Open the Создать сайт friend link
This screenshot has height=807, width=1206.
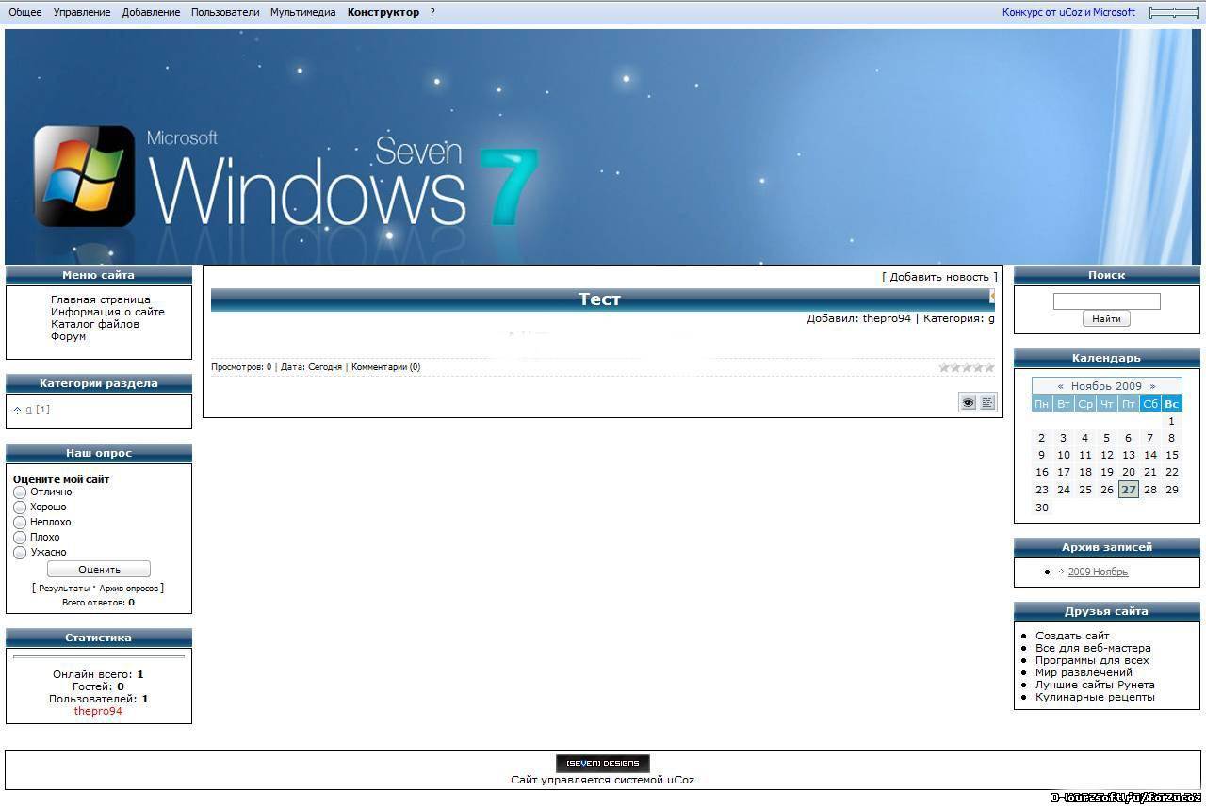tap(1072, 636)
